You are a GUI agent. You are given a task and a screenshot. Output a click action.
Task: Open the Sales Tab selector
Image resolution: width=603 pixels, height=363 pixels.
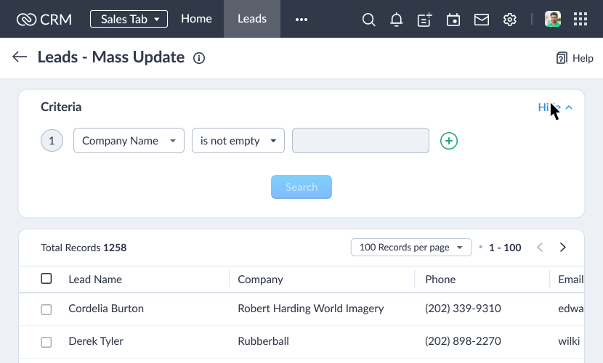tap(129, 19)
